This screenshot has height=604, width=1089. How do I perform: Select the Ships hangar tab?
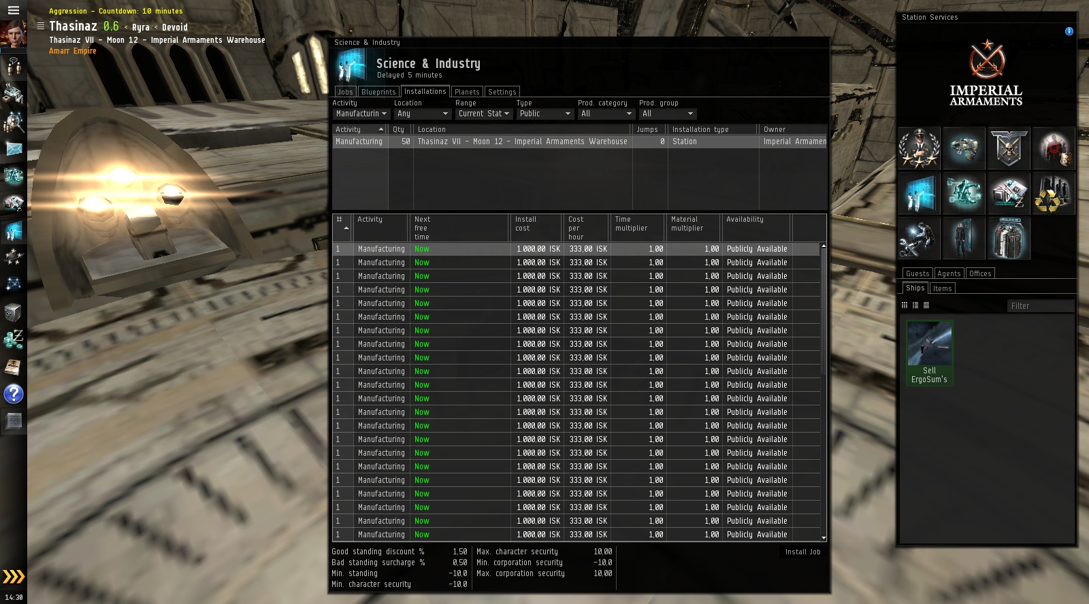click(x=915, y=288)
